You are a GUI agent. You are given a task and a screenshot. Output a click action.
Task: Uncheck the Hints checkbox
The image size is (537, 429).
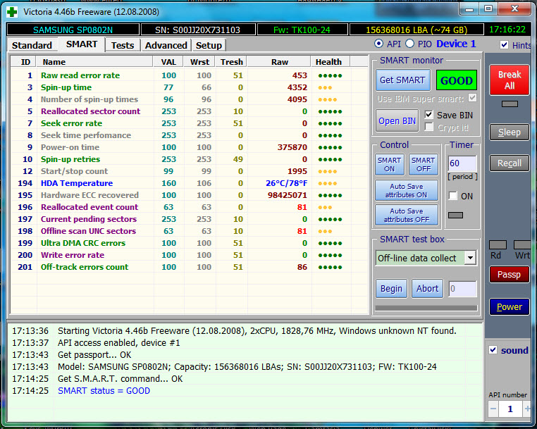tap(504, 45)
